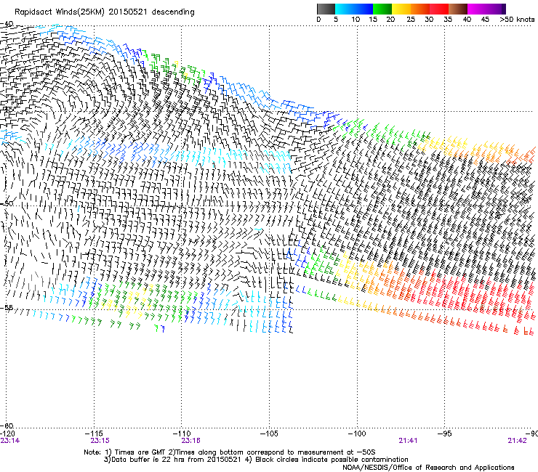Click the green 15-20 knots color segment
Viewport: 538px width, 472px height.
coord(382,9)
